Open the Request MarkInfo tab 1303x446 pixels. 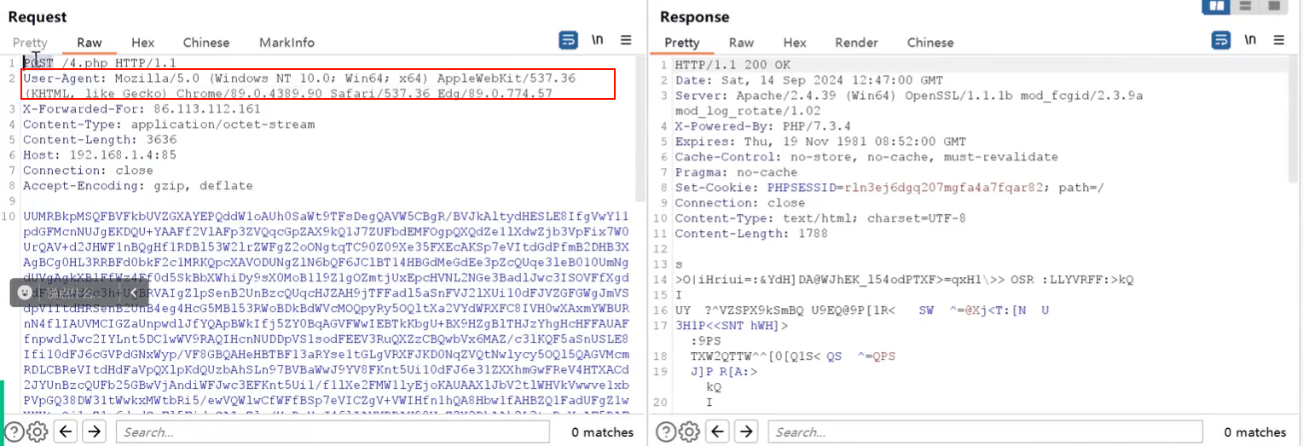coord(287,43)
